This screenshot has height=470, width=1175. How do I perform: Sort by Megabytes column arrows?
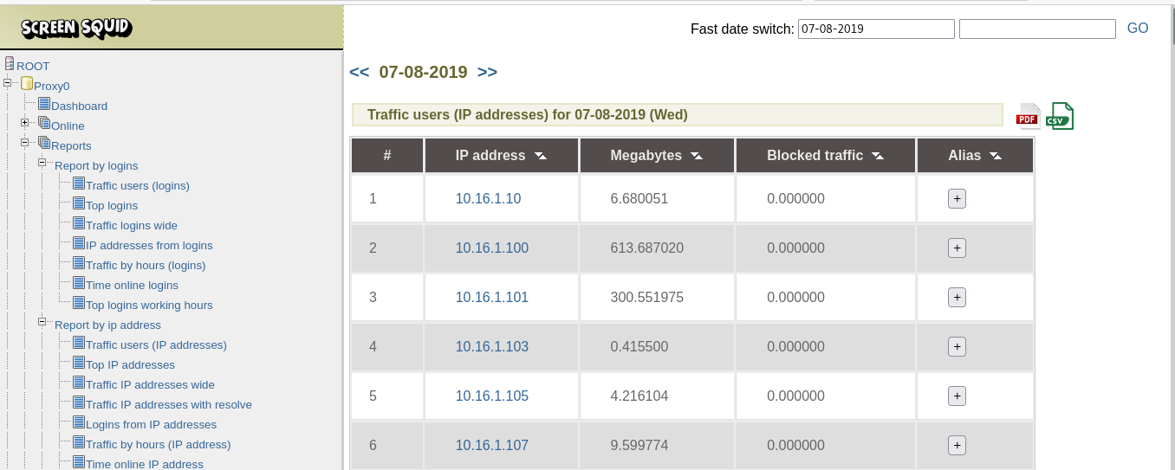tap(697, 157)
